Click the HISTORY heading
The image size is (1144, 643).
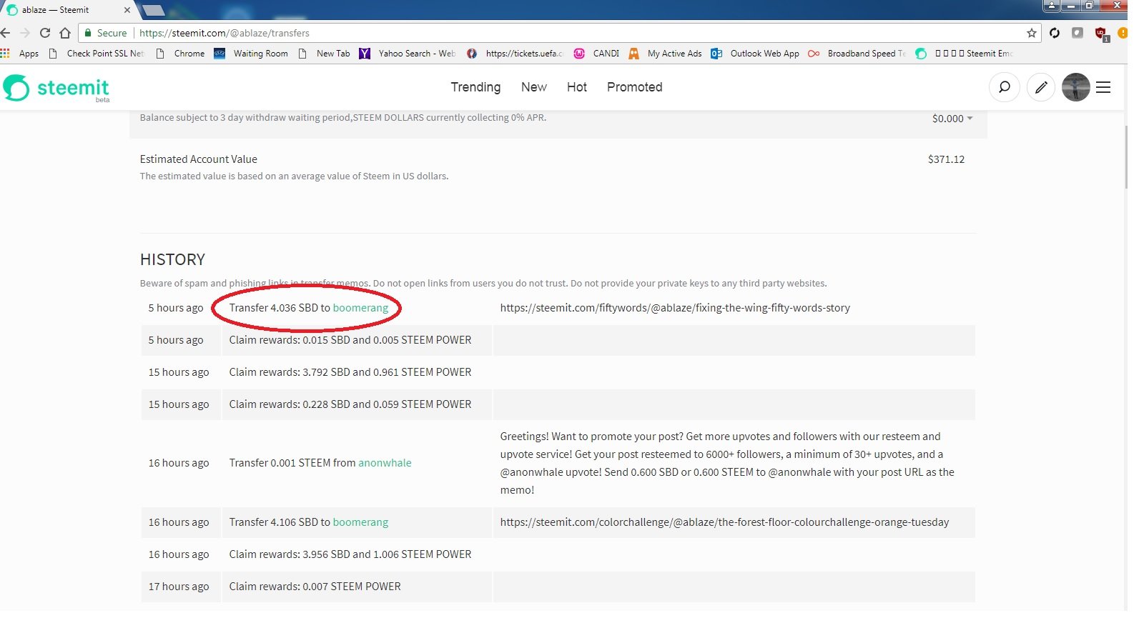click(172, 259)
